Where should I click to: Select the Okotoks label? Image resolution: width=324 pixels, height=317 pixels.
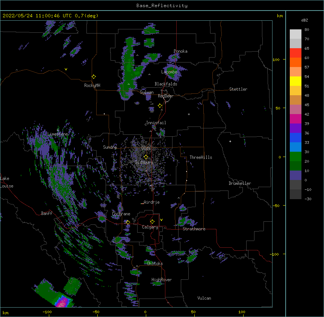pos(155,264)
